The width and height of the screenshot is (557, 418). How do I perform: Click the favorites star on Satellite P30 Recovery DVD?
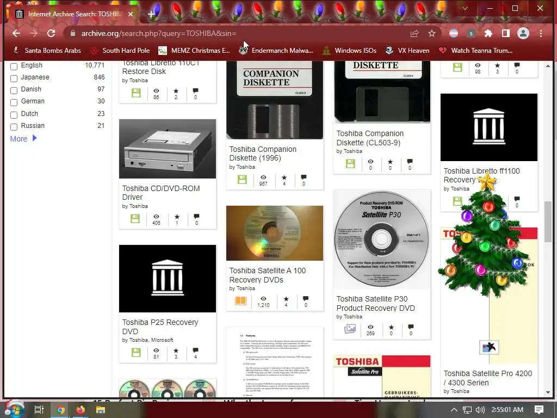[391, 327]
